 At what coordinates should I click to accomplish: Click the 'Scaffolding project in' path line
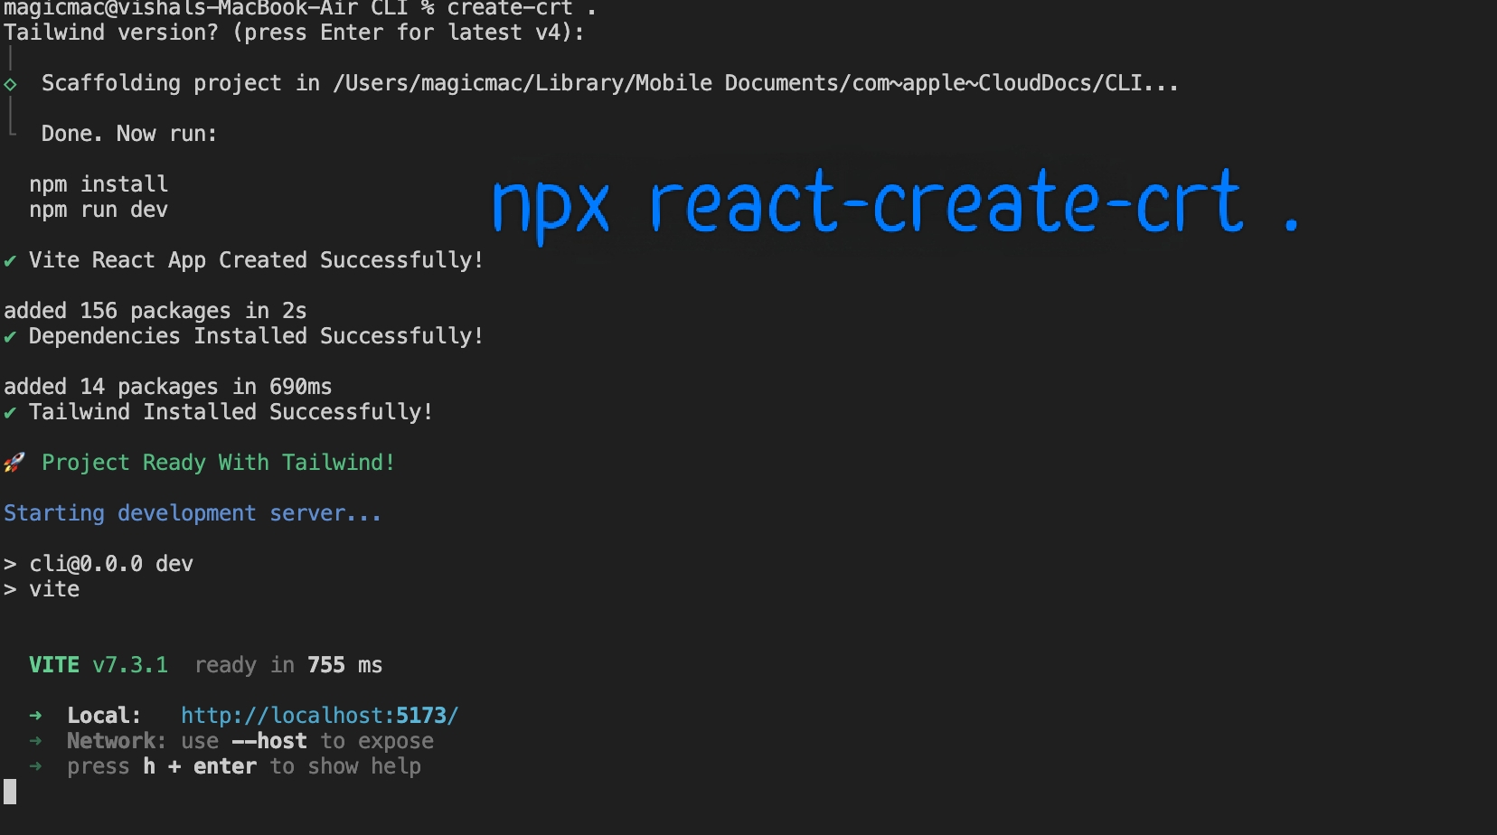[x=610, y=83]
